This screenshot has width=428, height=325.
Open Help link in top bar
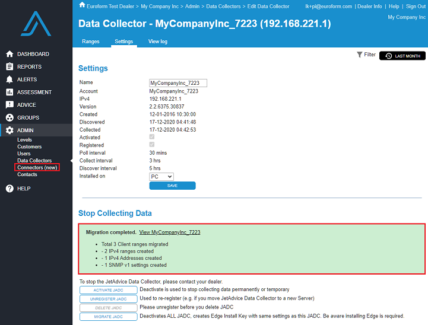click(x=394, y=7)
